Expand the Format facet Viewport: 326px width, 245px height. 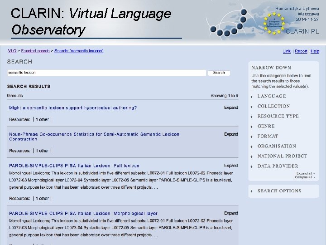pyautogui.click(x=268, y=136)
